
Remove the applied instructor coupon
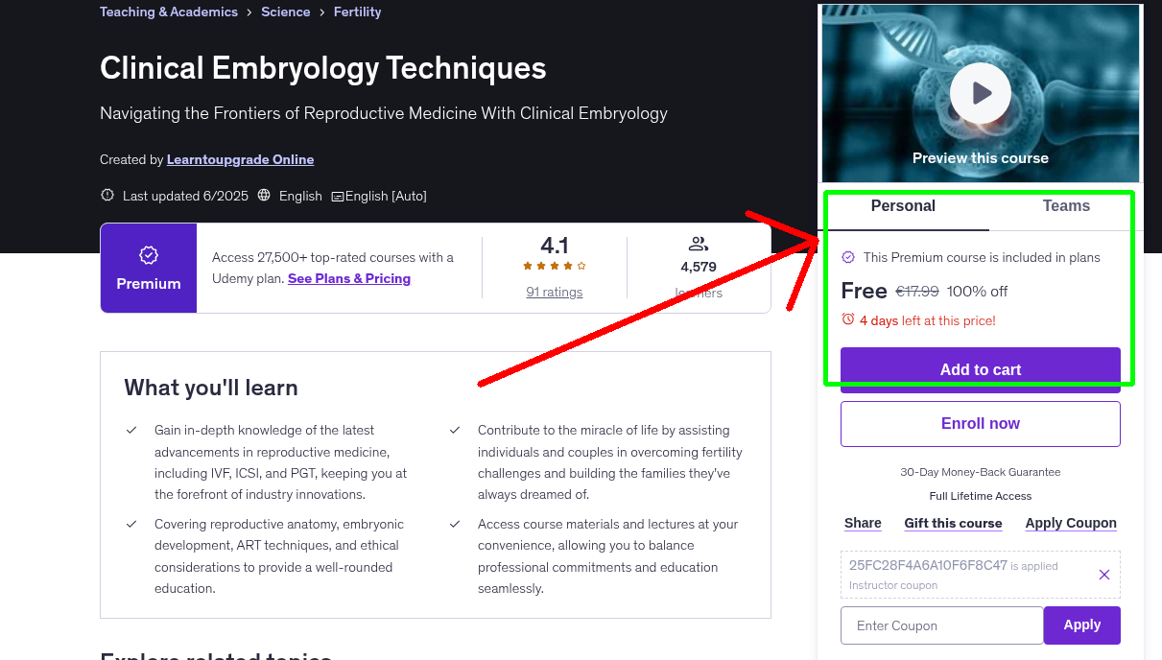pos(1103,574)
